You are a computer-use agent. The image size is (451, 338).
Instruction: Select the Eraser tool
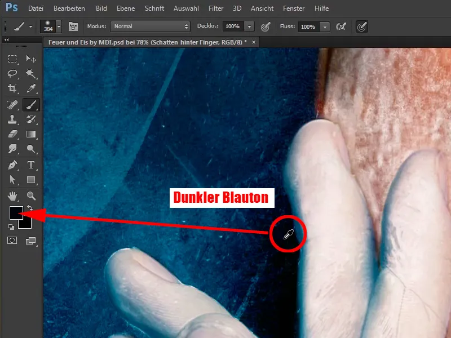(x=12, y=134)
